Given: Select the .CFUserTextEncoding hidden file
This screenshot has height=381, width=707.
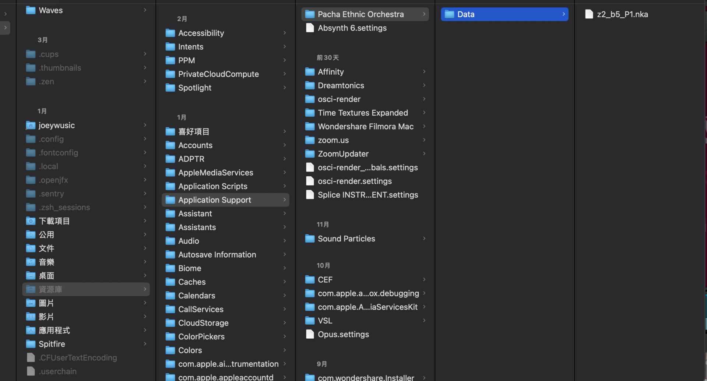Looking at the screenshot, I should [x=78, y=357].
